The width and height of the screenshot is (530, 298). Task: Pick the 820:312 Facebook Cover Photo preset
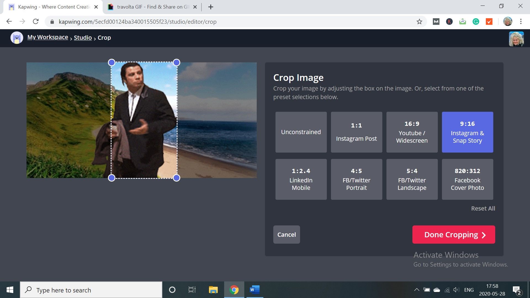(467, 179)
